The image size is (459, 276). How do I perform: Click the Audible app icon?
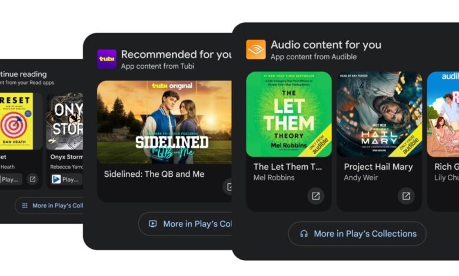point(256,50)
